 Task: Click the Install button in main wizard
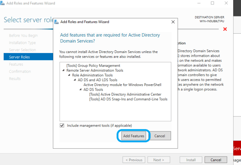point(191,160)
